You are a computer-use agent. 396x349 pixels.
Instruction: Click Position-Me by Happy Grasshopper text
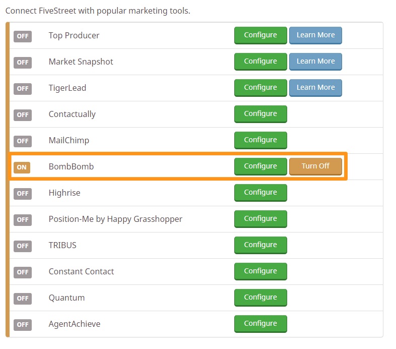click(115, 219)
